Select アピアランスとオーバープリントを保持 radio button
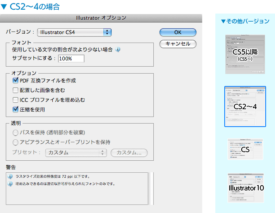This screenshot has width=275, height=213. [x=15, y=142]
